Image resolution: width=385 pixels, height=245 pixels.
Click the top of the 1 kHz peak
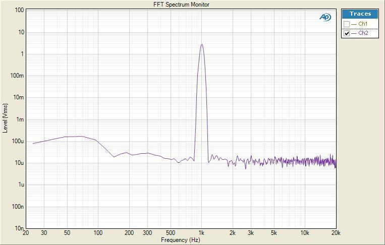pyautogui.click(x=202, y=44)
